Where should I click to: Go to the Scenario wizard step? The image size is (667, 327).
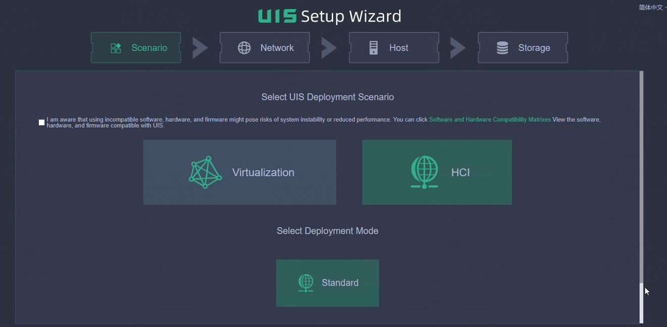click(x=136, y=48)
